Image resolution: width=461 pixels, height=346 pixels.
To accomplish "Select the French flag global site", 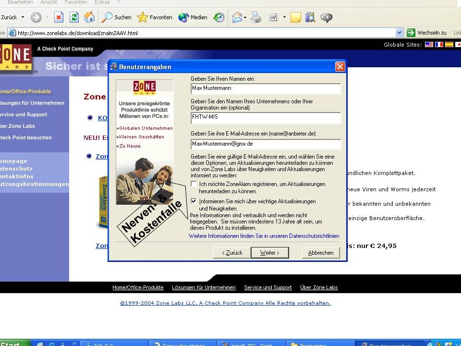I will tap(439, 44).
